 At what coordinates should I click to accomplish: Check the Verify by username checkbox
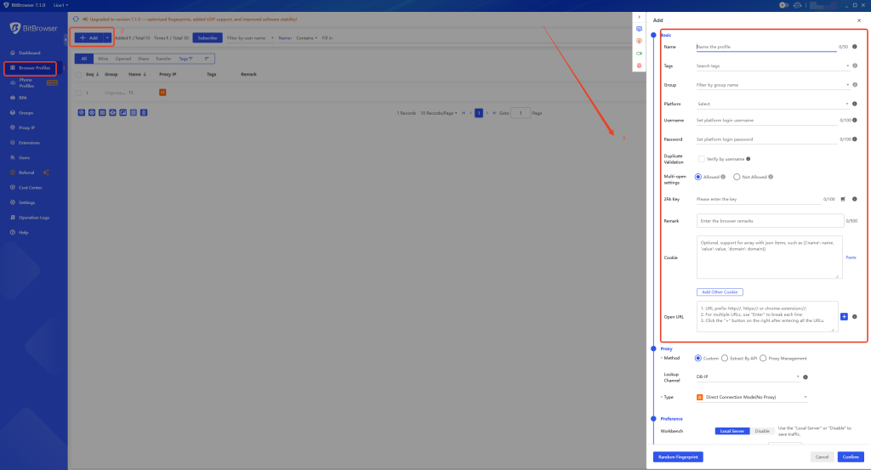[701, 159]
